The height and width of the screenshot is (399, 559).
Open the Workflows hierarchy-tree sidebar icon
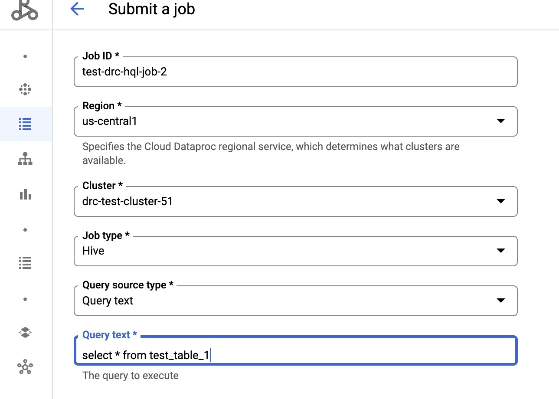coord(25,159)
